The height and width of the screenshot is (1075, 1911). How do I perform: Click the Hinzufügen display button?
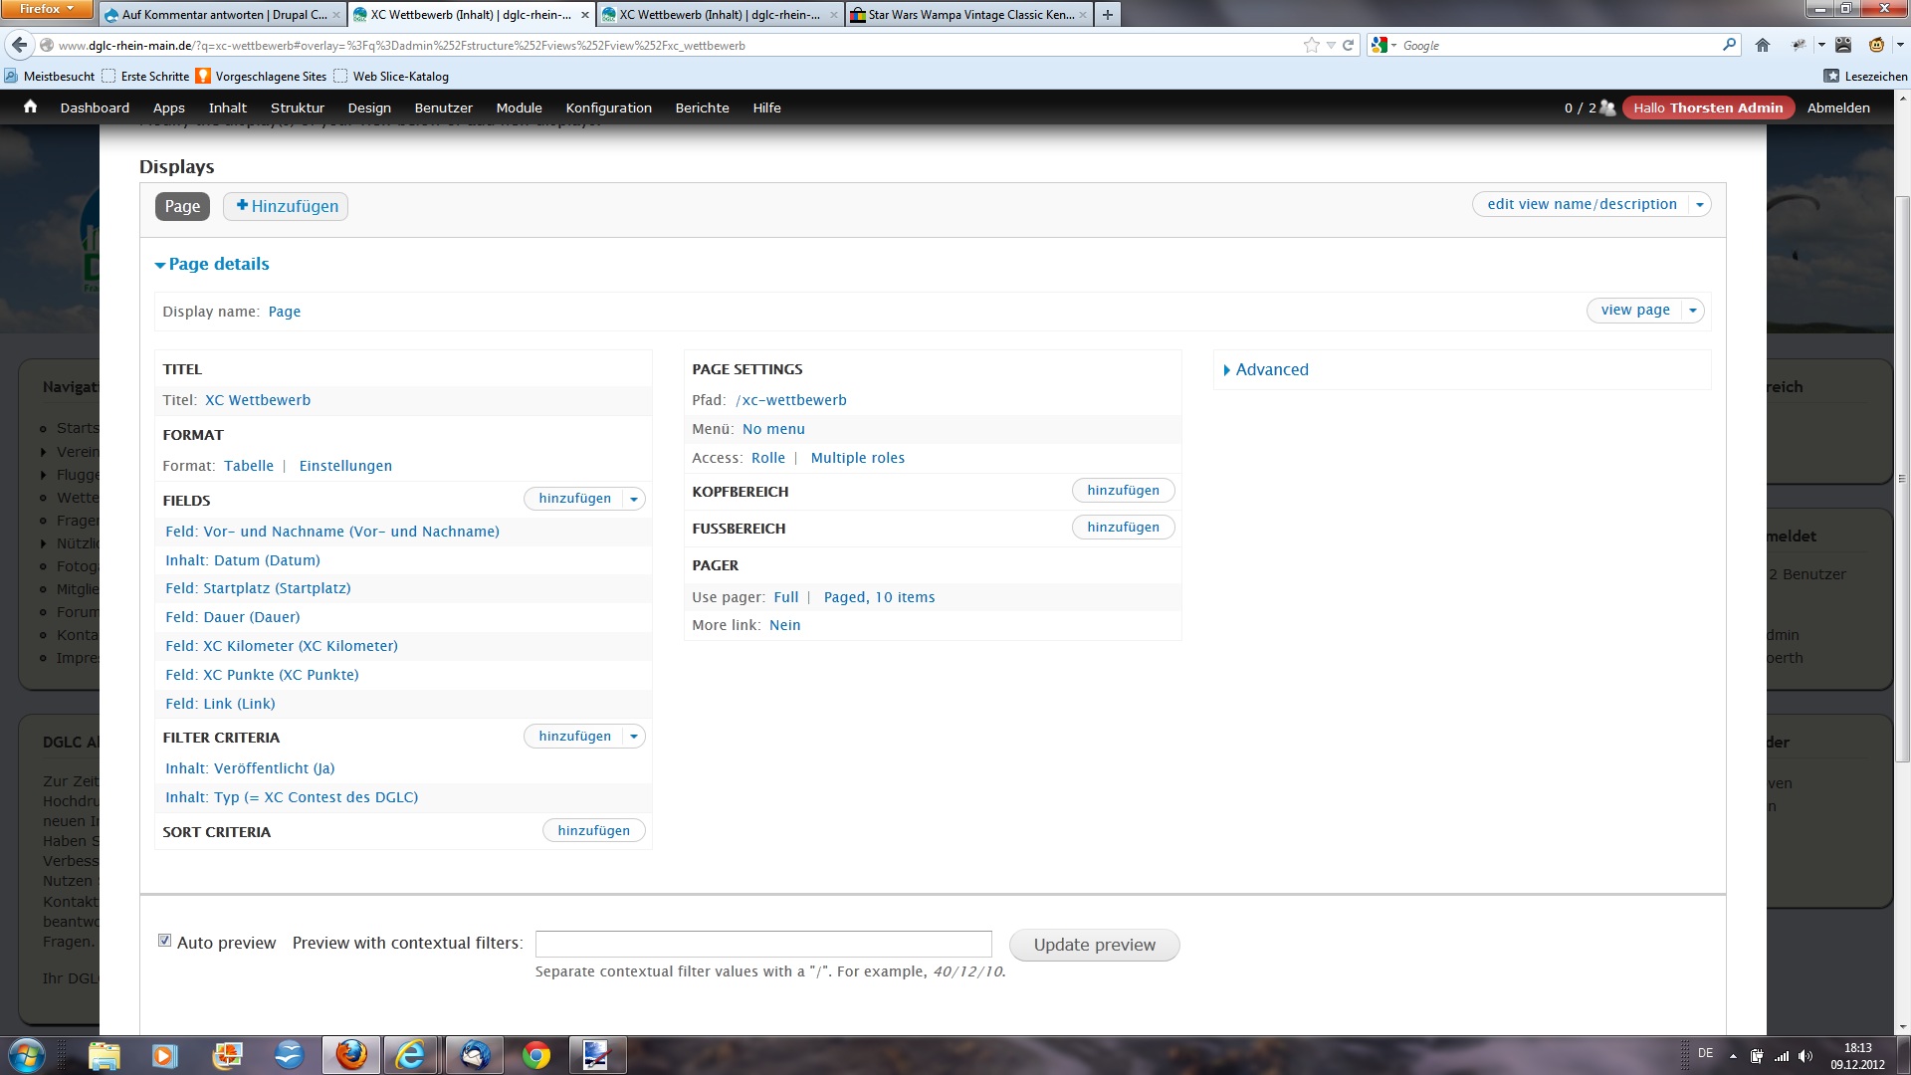pos(287,206)
